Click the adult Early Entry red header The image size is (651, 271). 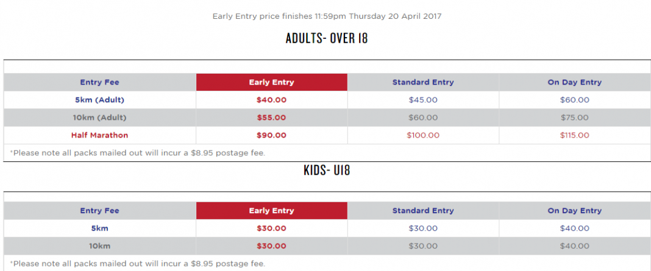point(271,82)
